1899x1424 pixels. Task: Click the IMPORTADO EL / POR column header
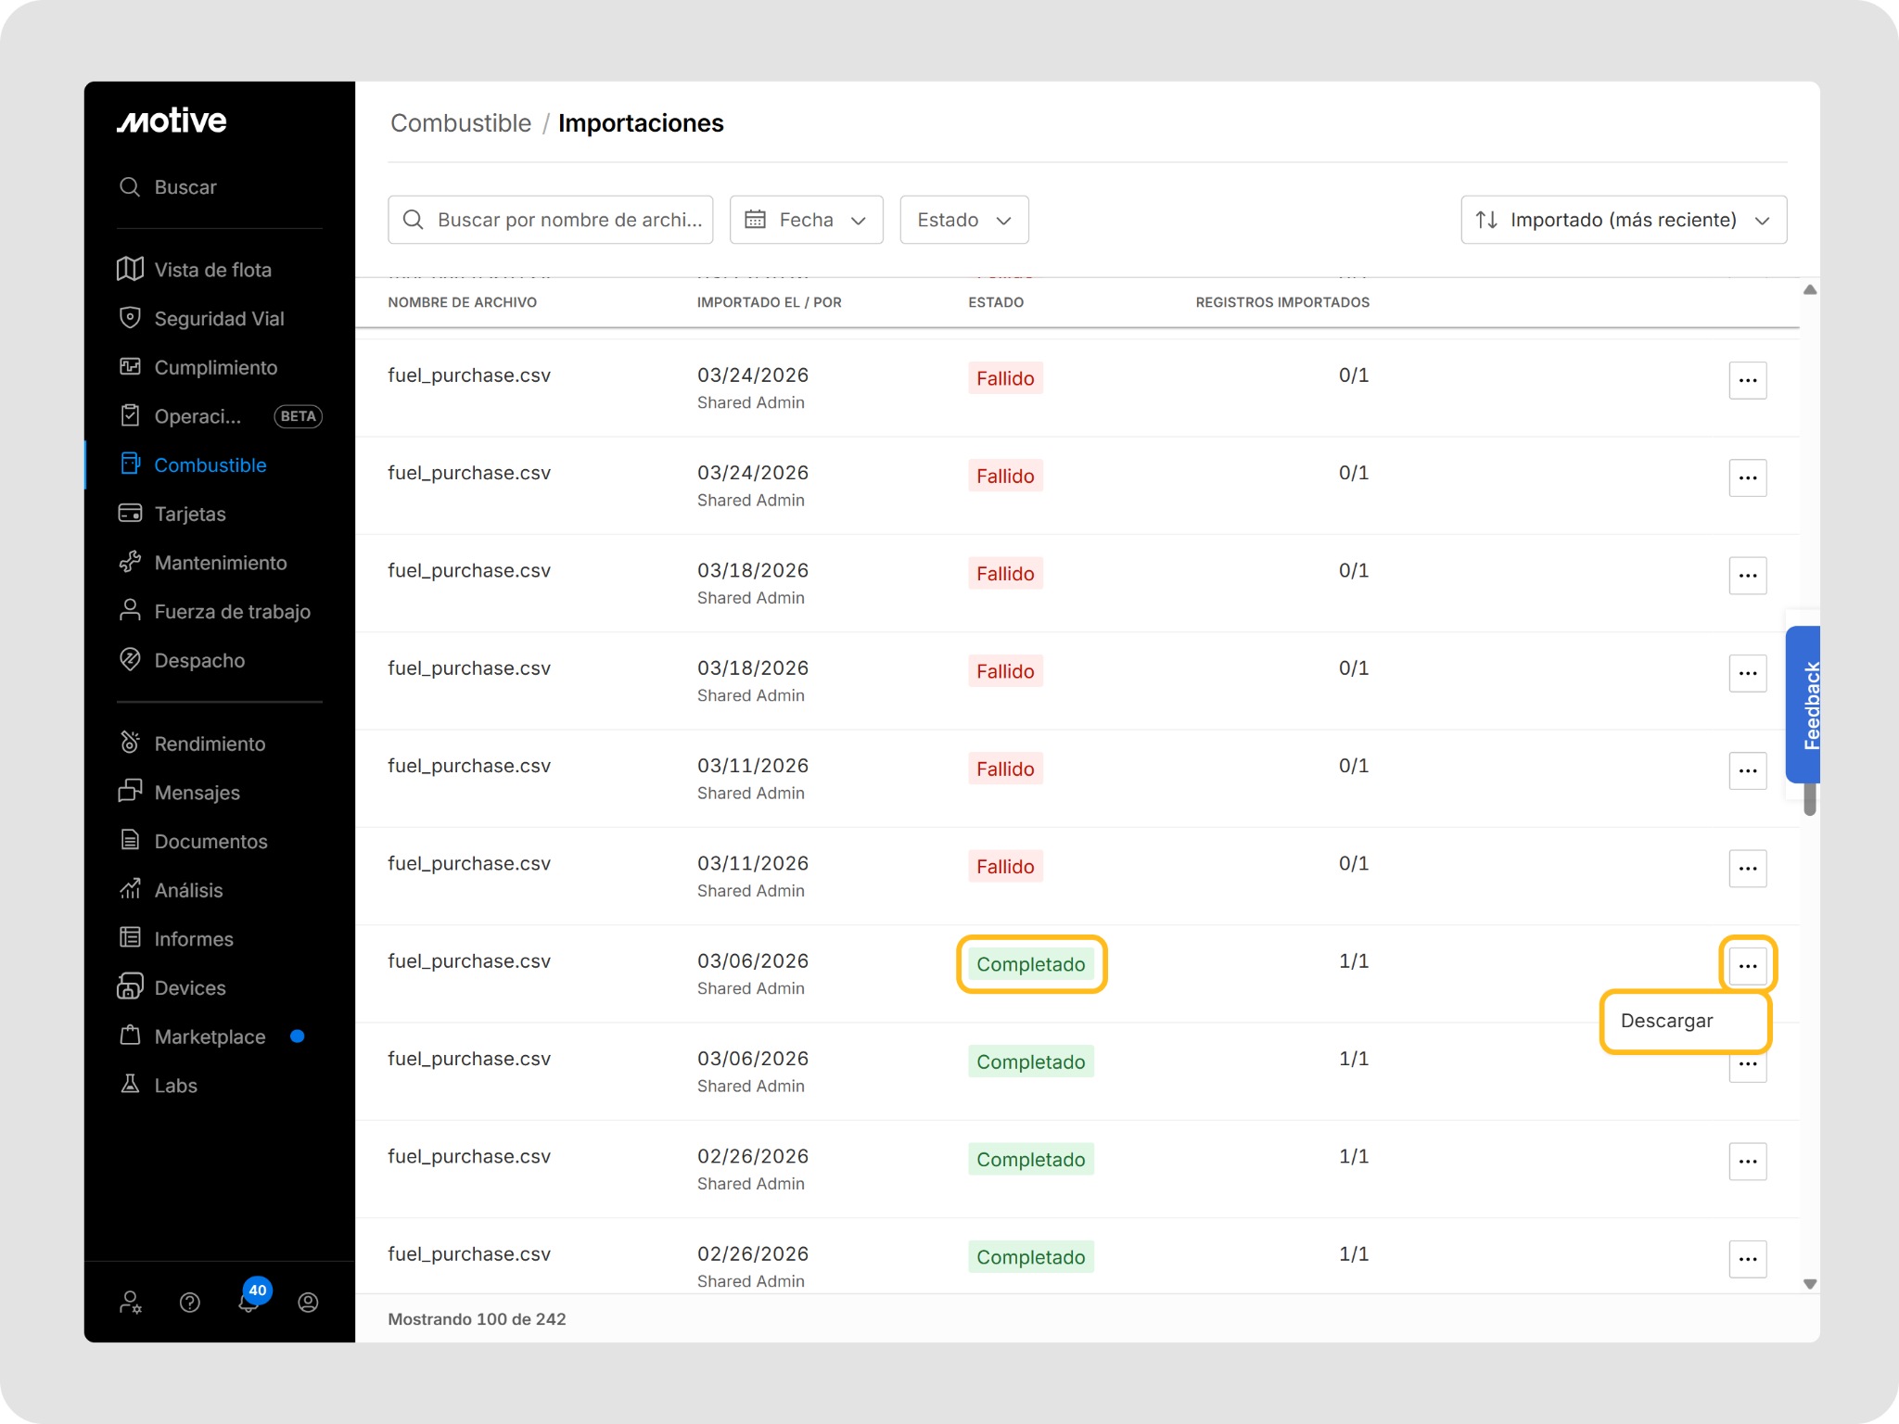pyautogui.click(x=770, y=302)
